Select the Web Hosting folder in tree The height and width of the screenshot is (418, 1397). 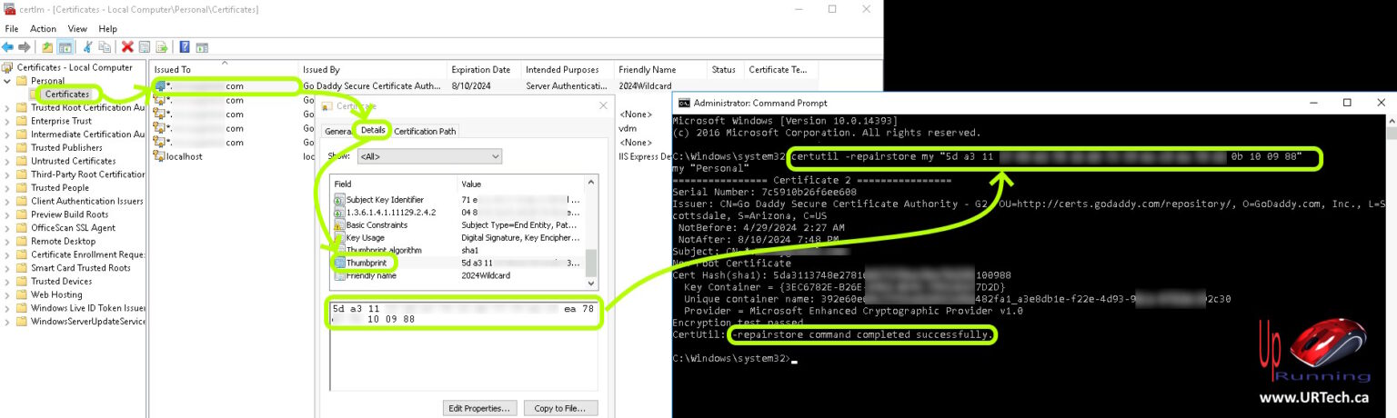pyautogui.click(x=56, y=294)
